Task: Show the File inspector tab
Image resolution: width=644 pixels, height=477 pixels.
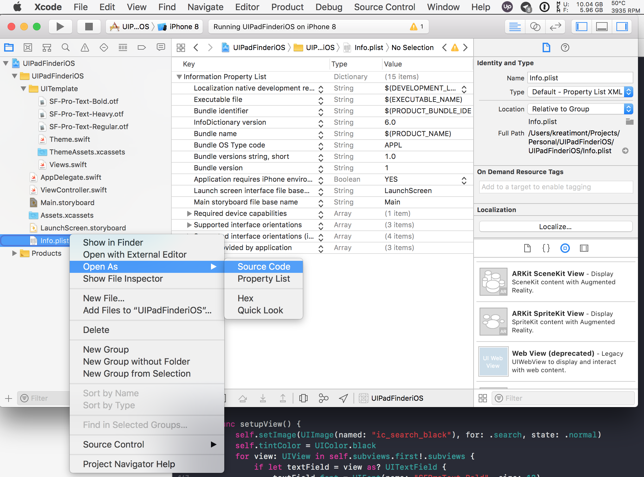Action: pos(546,47)
